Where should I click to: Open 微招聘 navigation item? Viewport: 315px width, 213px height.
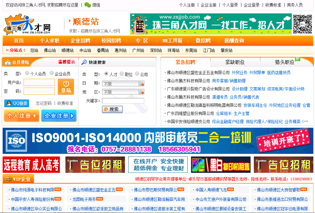tap(203, 41)
